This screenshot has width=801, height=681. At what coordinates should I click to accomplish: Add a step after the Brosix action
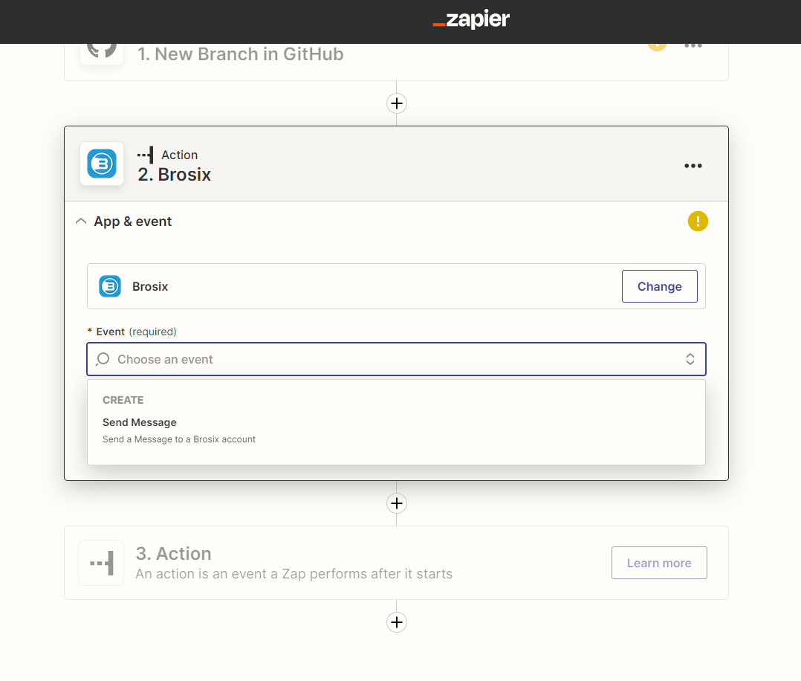397,503
